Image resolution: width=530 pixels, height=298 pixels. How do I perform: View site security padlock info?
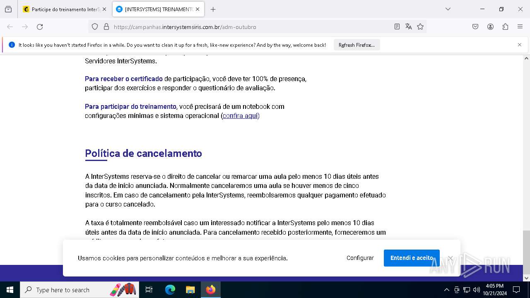[106, 27]
